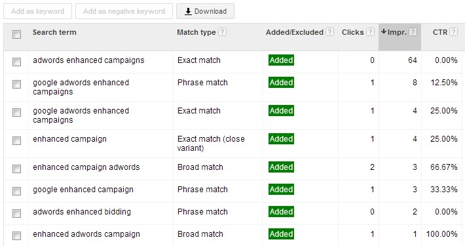Sort by the Search term column header

54,32
